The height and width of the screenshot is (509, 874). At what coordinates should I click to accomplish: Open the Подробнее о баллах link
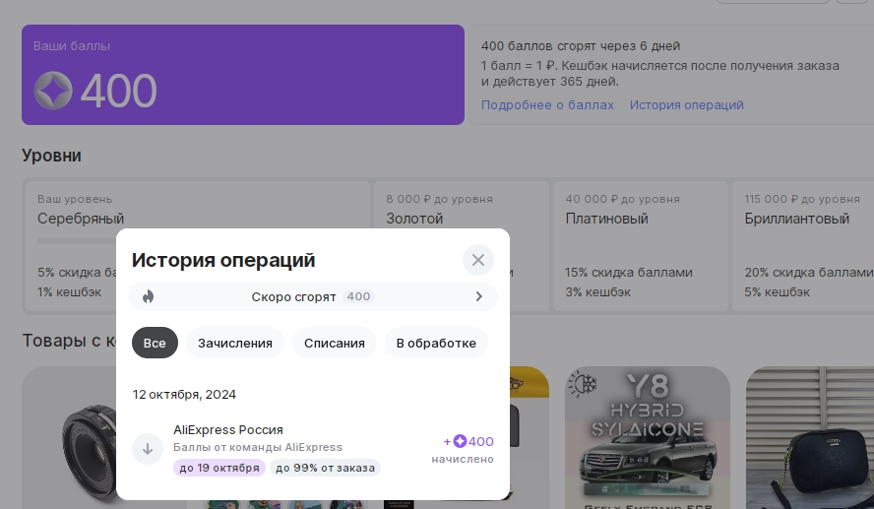pos(547,104)
